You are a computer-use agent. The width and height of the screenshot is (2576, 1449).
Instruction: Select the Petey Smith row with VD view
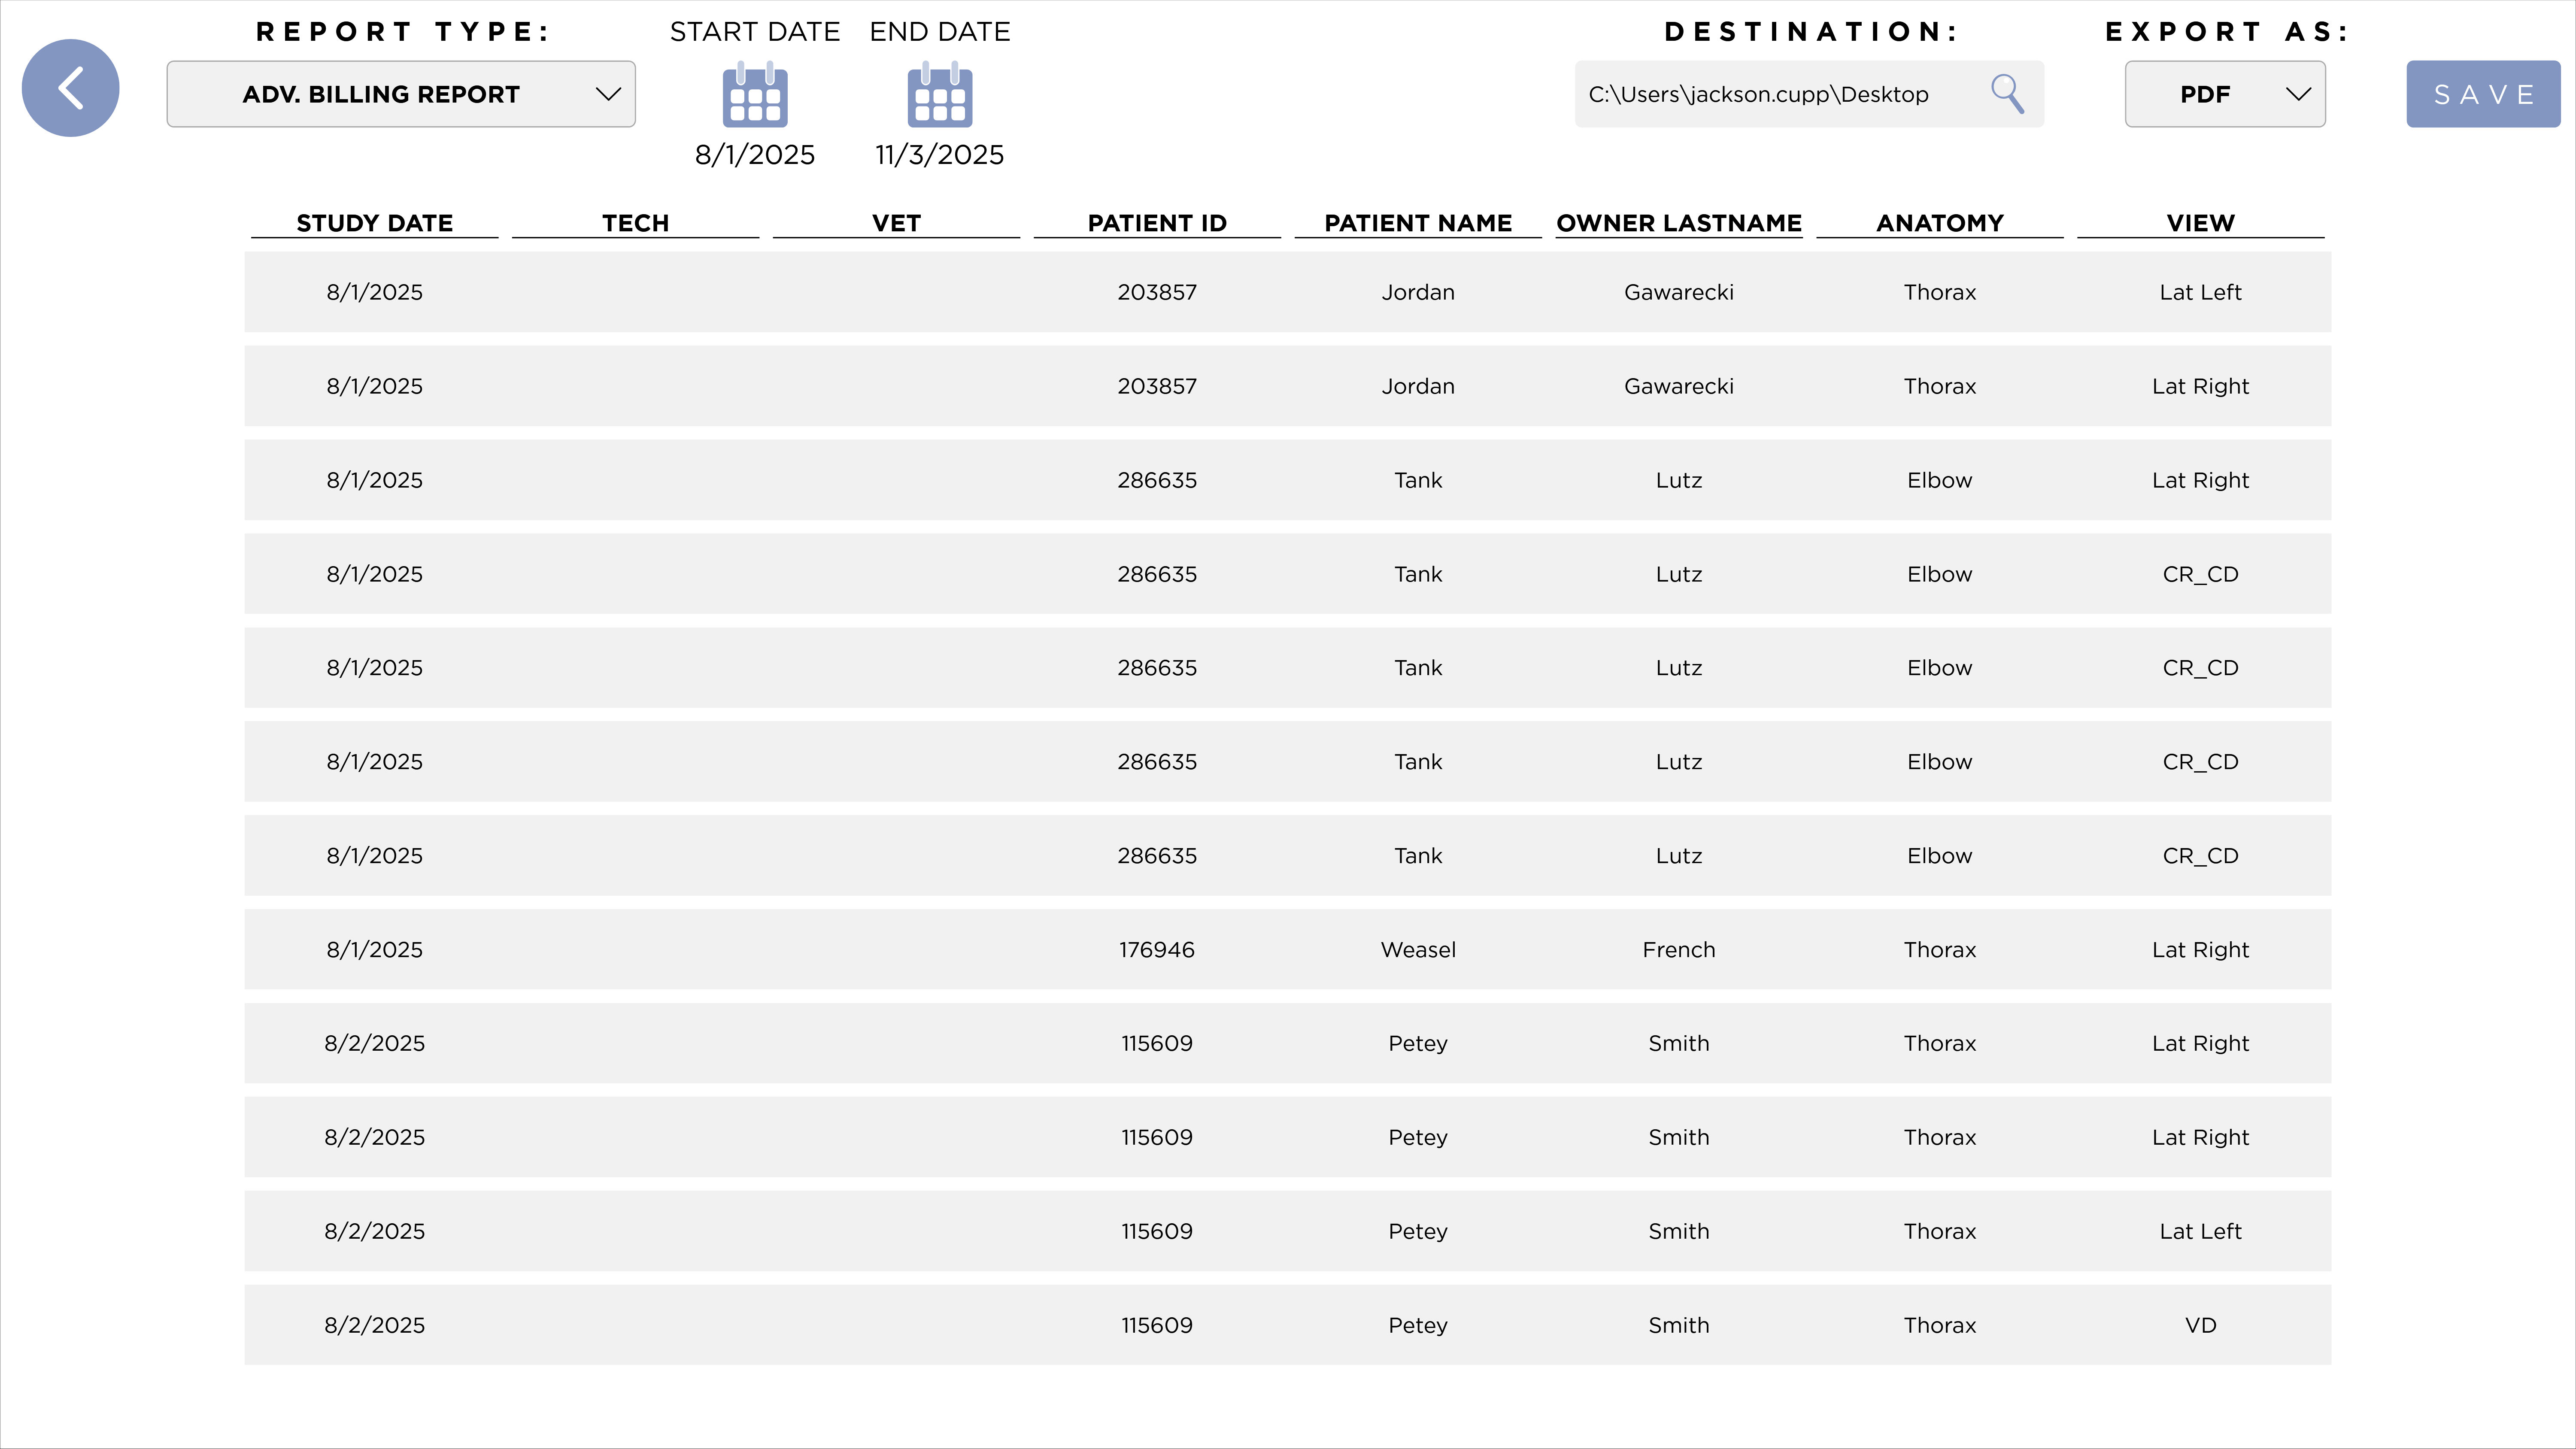1288,1325
